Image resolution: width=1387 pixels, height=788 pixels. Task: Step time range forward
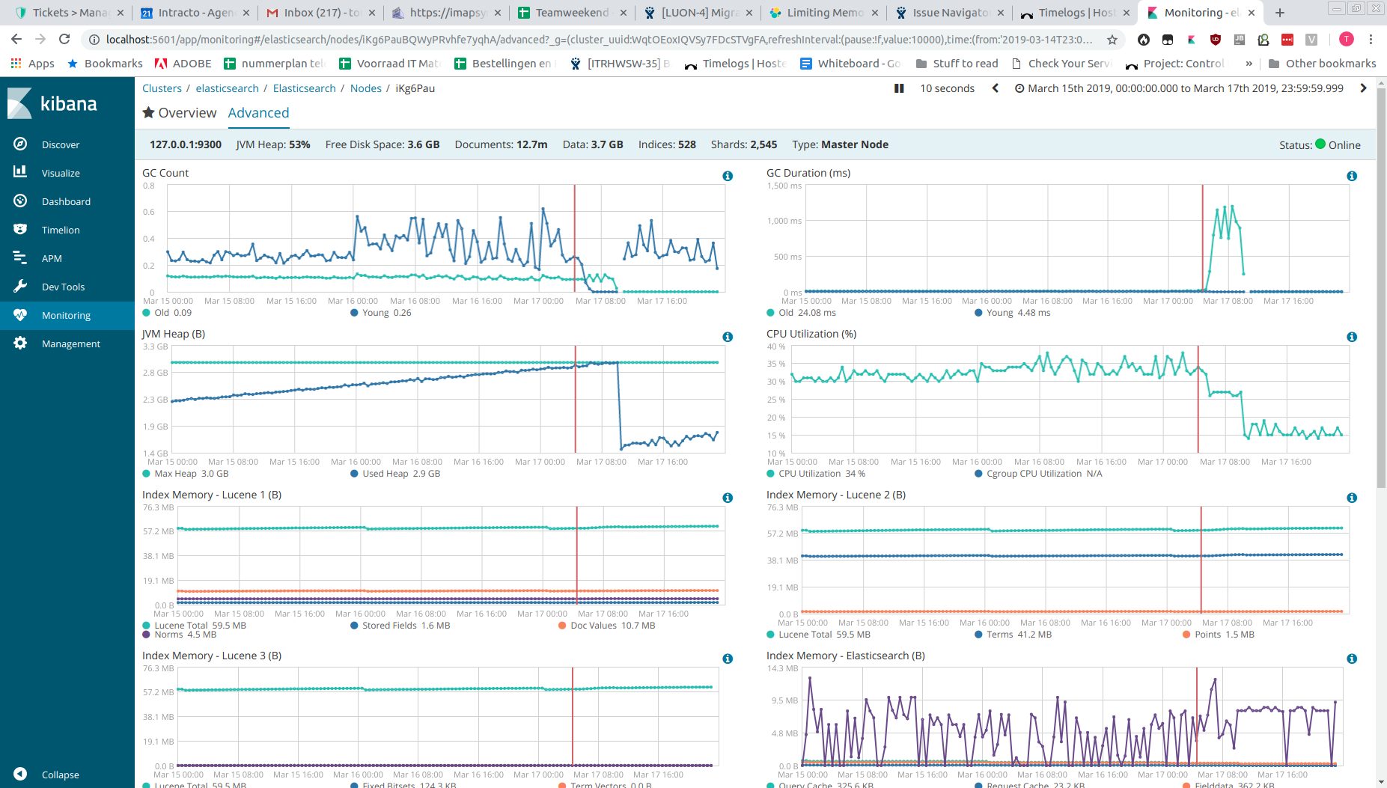(1363, 88)
